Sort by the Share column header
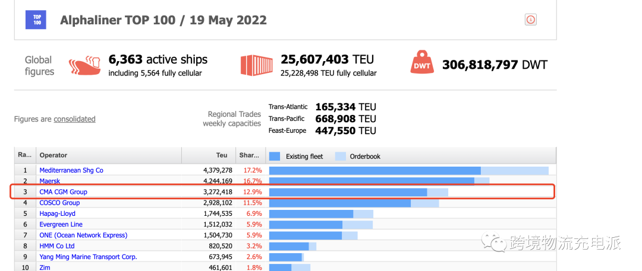642x271 pixels. 250,155
